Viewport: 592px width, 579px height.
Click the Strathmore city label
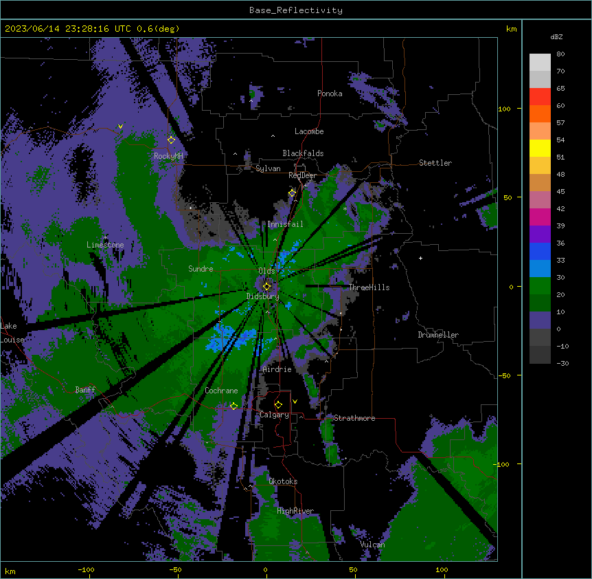point(354,418)
